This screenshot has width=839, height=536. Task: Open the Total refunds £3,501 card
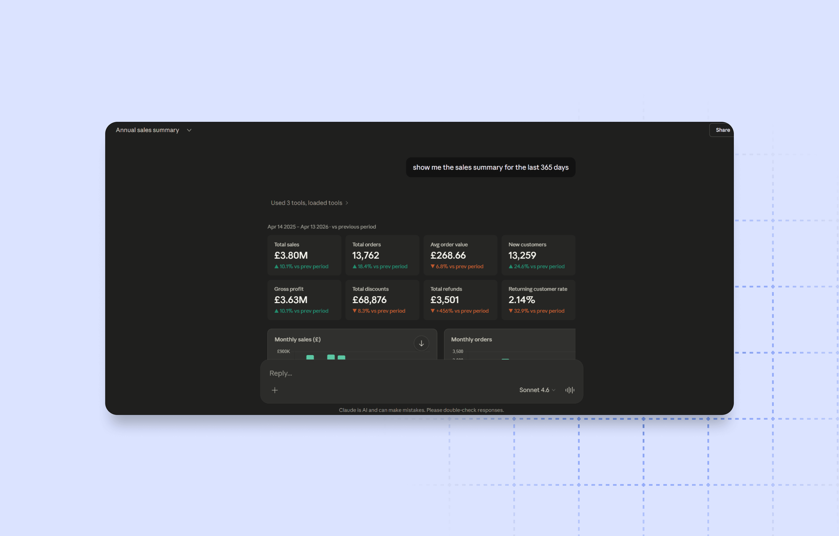click(460, 300)
